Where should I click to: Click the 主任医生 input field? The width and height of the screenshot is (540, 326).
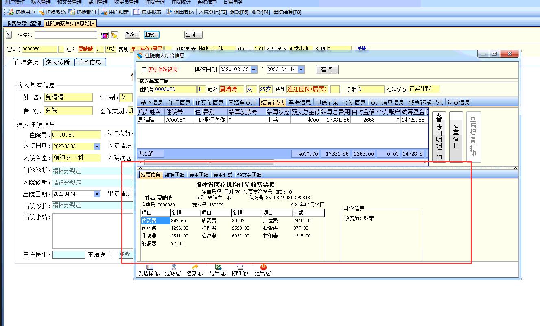[x=69, y=254]
